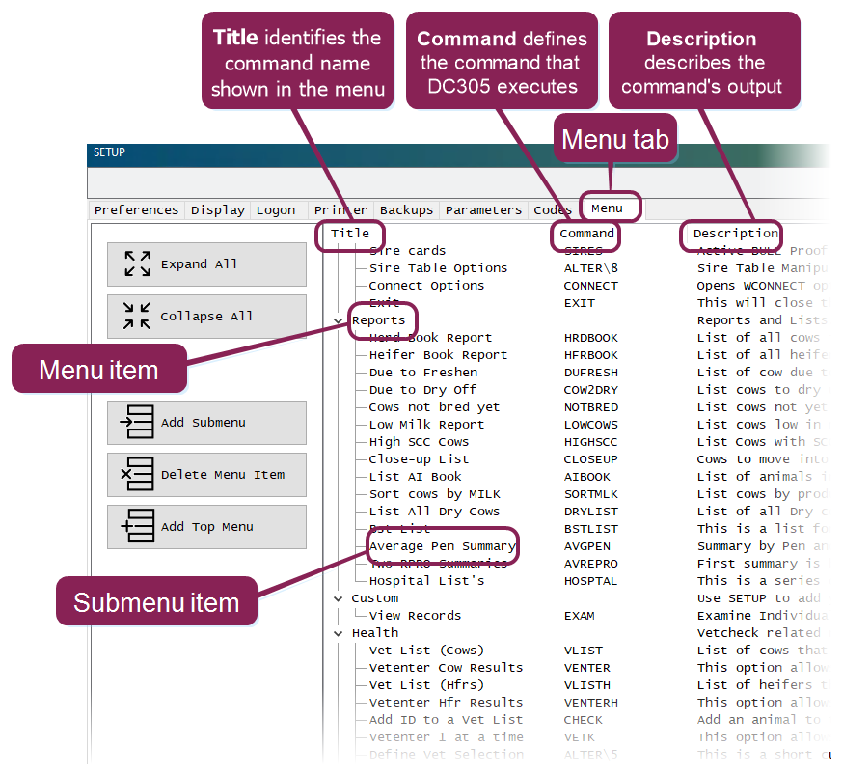Open the Logon tab

pos(276,209)
